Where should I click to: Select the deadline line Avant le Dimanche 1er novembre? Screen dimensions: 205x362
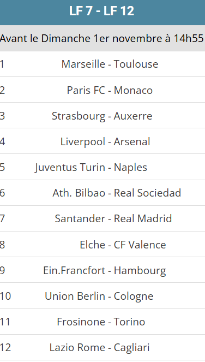coord(102,38)
